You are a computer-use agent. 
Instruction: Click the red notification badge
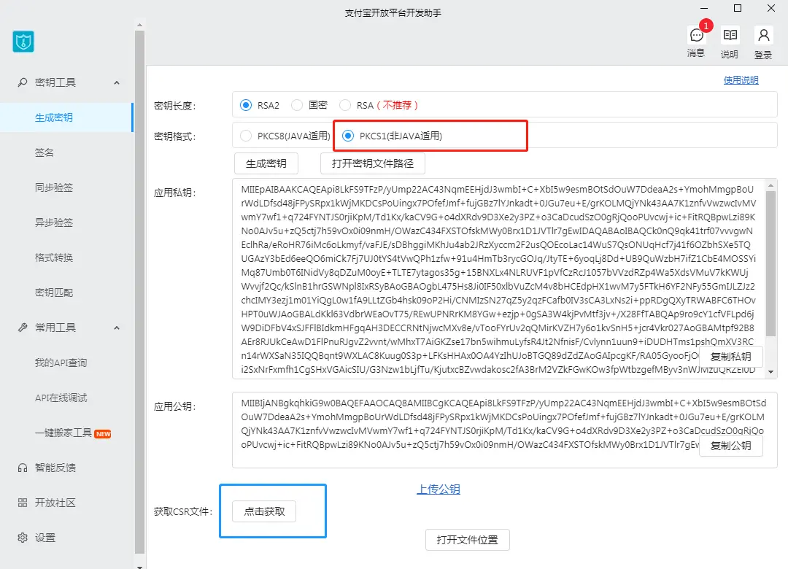coord(706,26)
